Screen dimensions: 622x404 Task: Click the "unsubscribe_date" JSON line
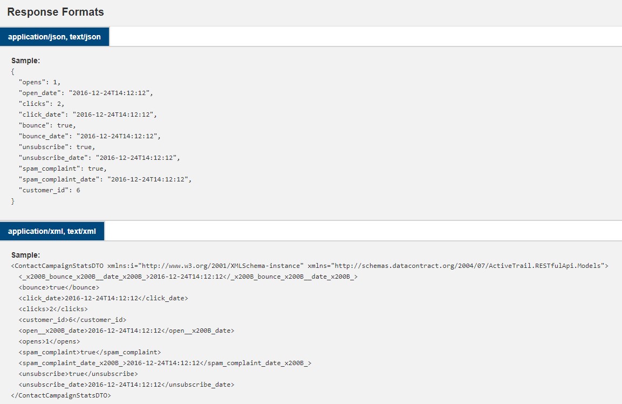(x=99, y=158)
